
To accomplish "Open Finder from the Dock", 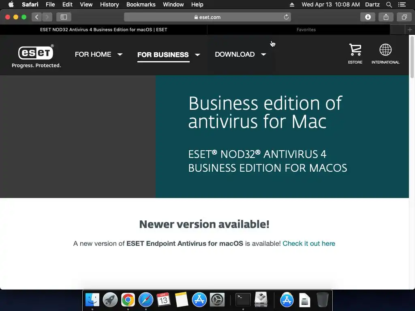I will [x=92, y=300].
